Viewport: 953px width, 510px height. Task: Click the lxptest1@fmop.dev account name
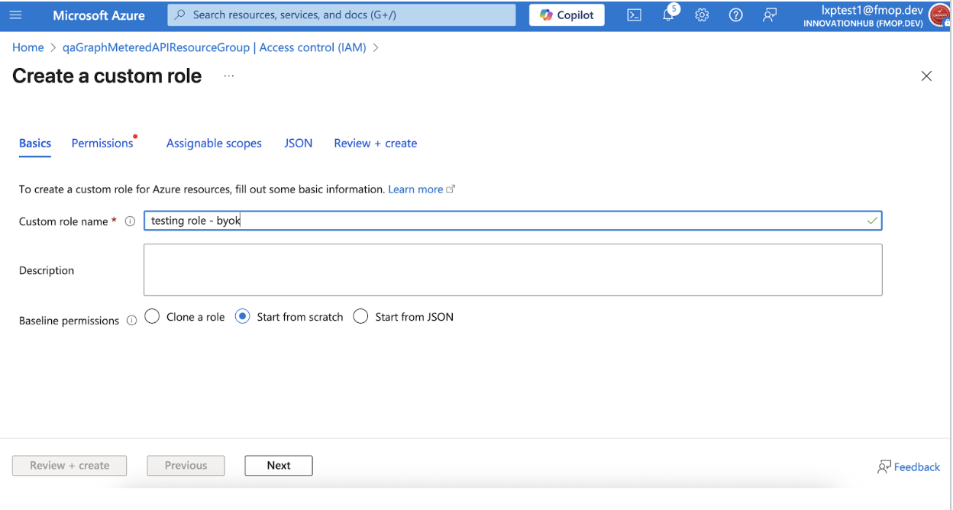click(x=872, y=11)
